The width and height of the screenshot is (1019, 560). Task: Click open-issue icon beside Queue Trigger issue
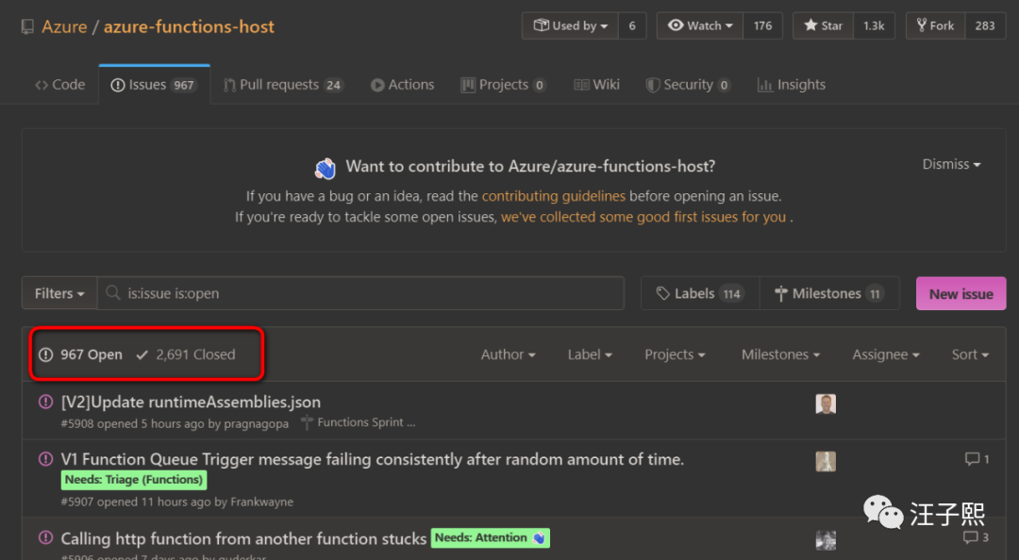coord(45,459)
